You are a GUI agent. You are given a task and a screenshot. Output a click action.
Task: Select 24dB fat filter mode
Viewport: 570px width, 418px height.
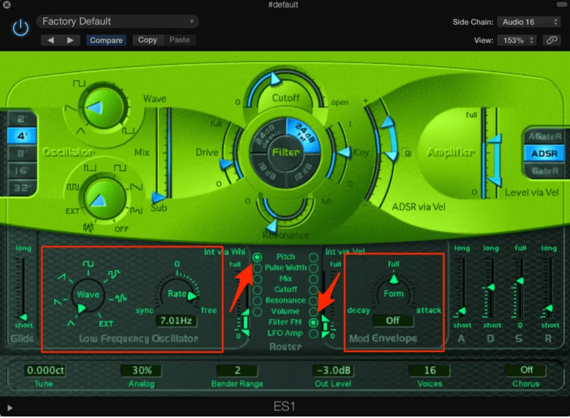(x=305, y=134)
